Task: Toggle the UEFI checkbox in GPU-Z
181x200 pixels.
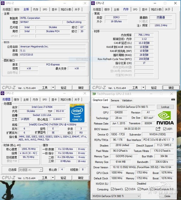Action: click(164, 129)
